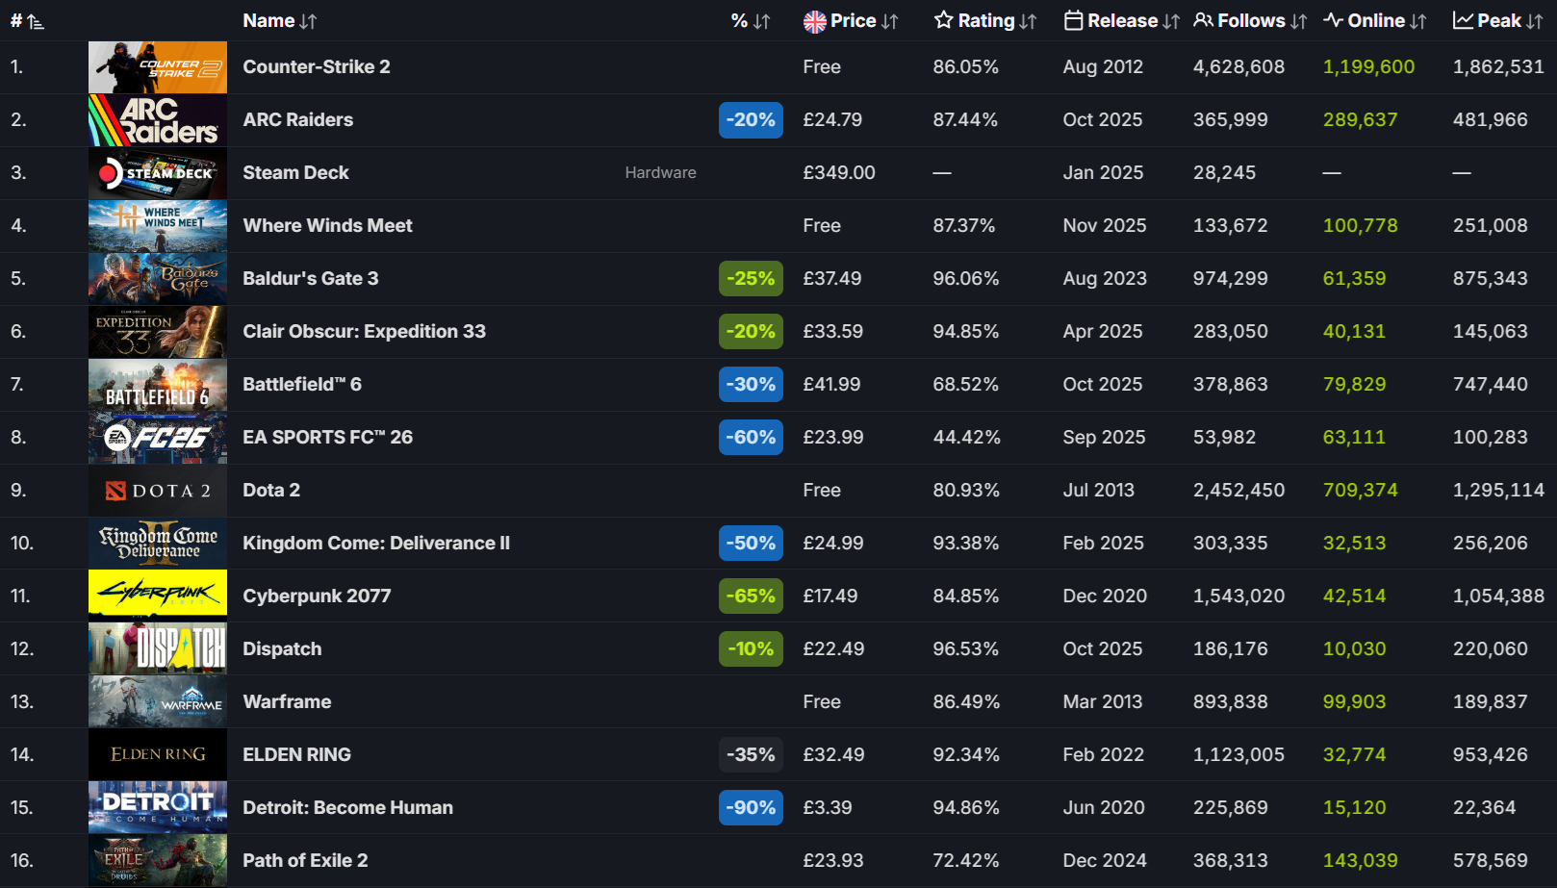Click the star icon in Rating header

coord(943,20)
